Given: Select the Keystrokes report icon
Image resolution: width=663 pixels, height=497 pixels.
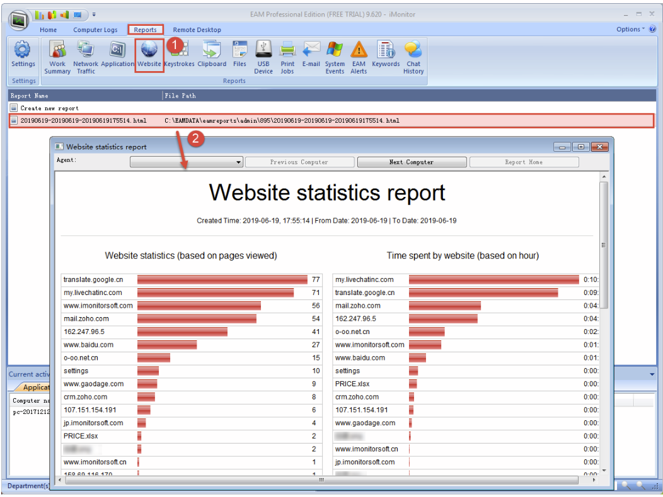Looking at the screenshot, I should click(x=179, y=57).
